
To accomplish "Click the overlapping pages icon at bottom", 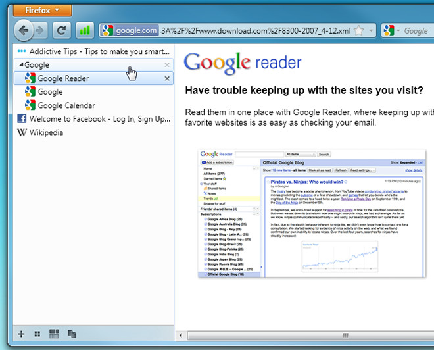I will [x=72, y=334].
